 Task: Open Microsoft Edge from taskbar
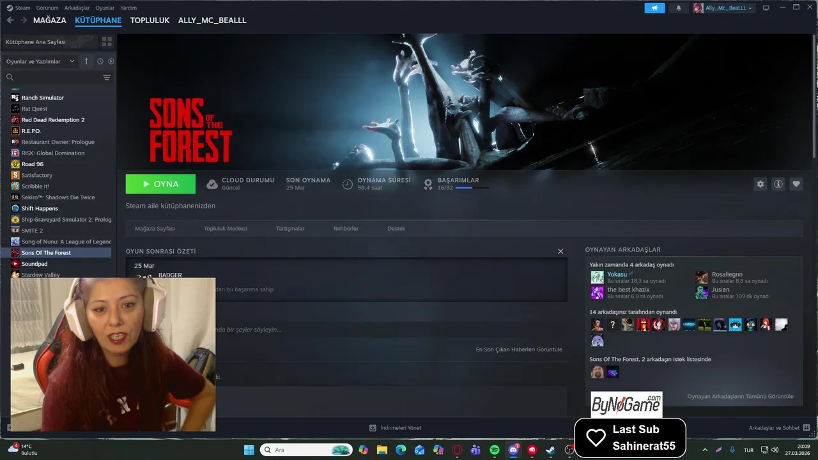[401, 450]
